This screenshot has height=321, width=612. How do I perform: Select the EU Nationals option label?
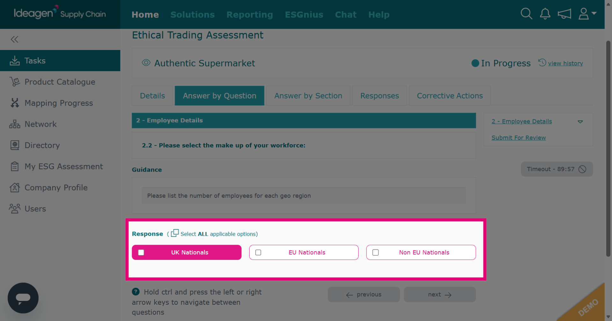(x=307, y=253)
